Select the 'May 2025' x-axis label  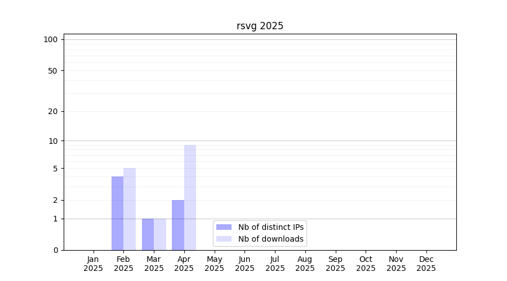(214, 264)
